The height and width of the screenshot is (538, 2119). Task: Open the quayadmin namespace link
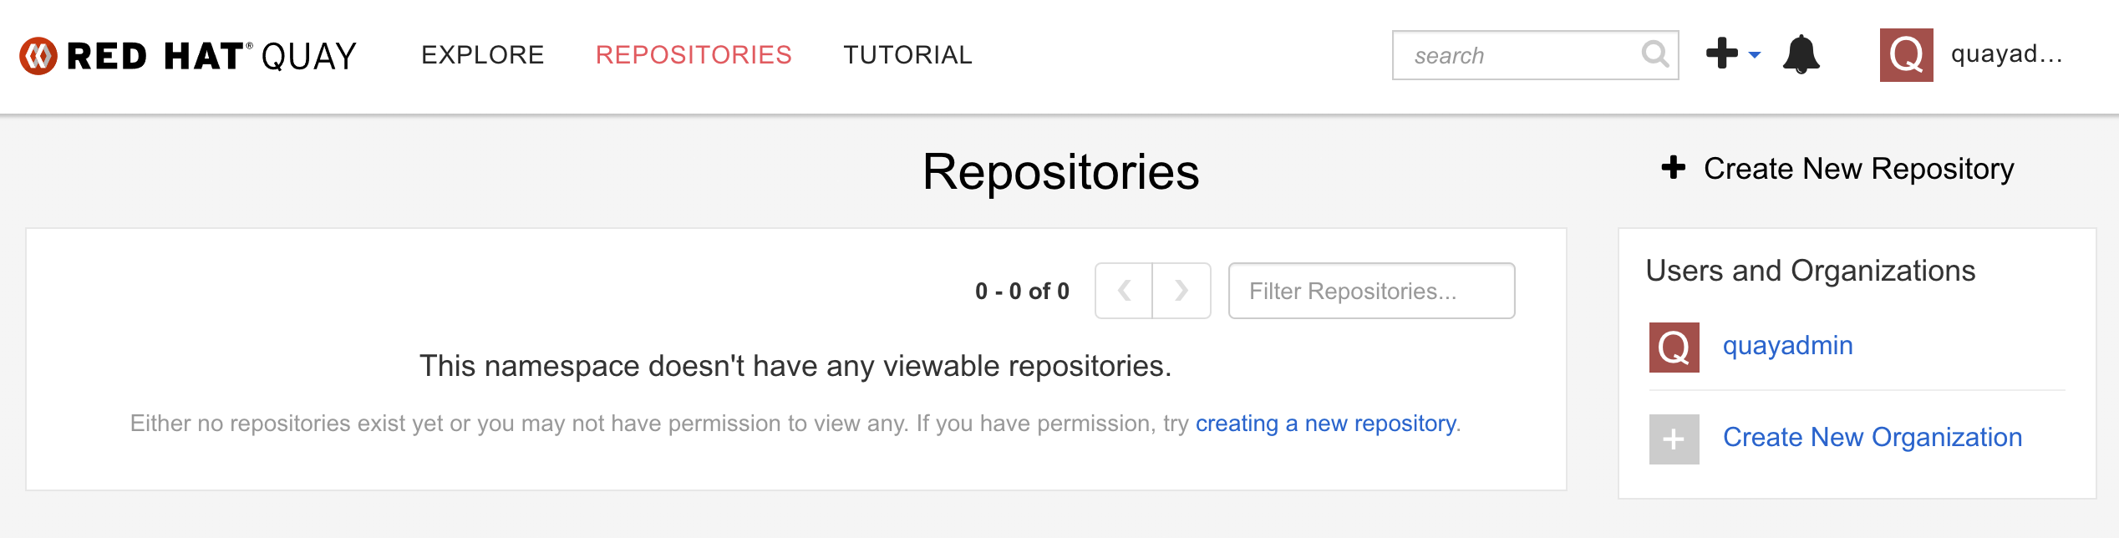point(1787,346)
